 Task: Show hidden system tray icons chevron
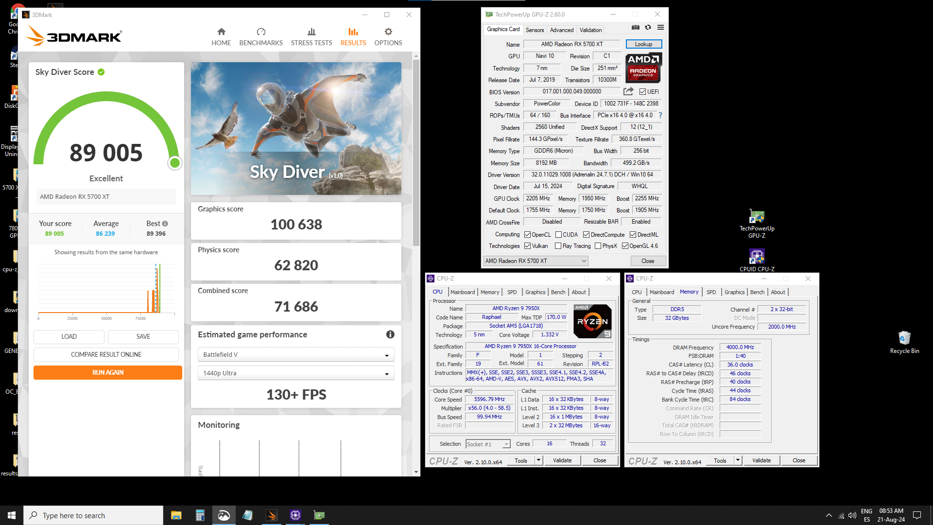click(x=829, y=515)
